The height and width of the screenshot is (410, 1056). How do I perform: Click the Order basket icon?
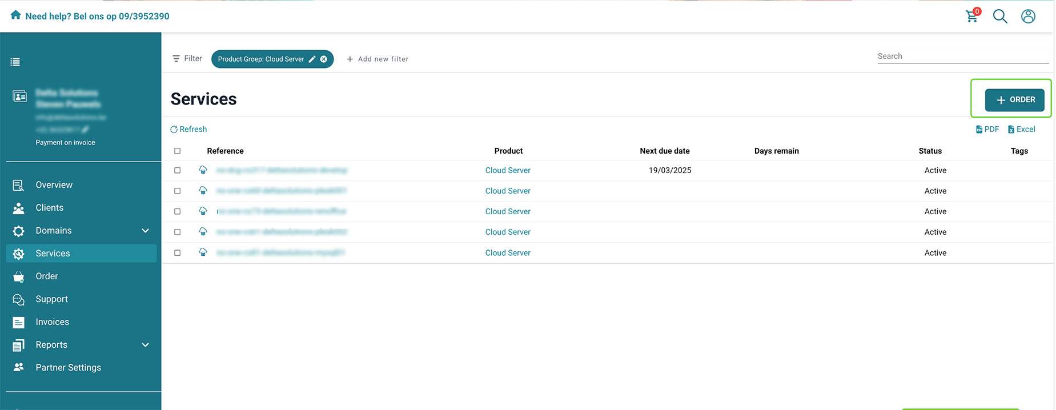pos(18,276)
